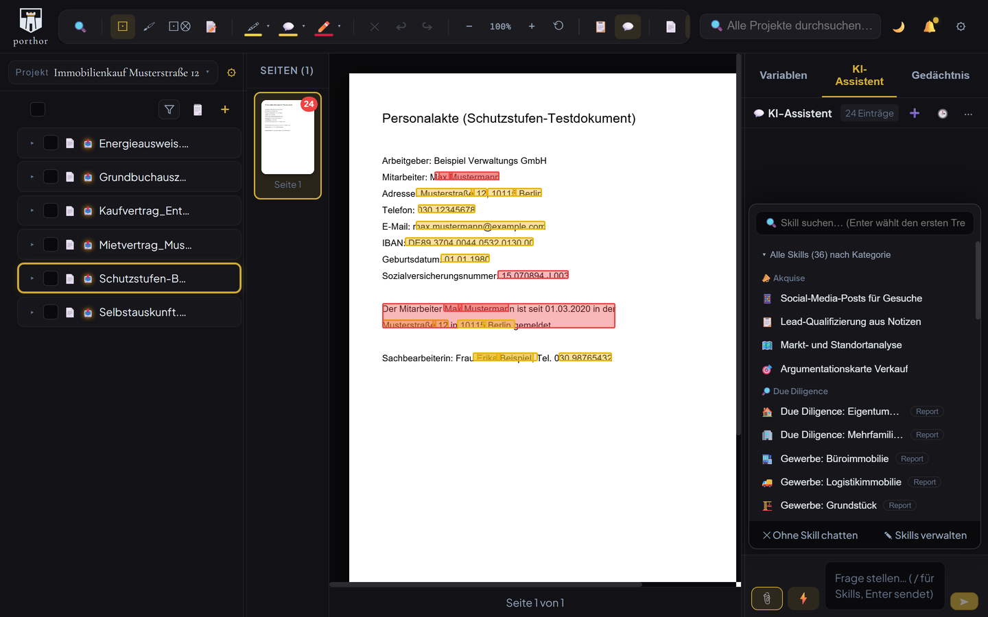Click Ohne Skill chatten
988x617 pixels.
(810, 535)
